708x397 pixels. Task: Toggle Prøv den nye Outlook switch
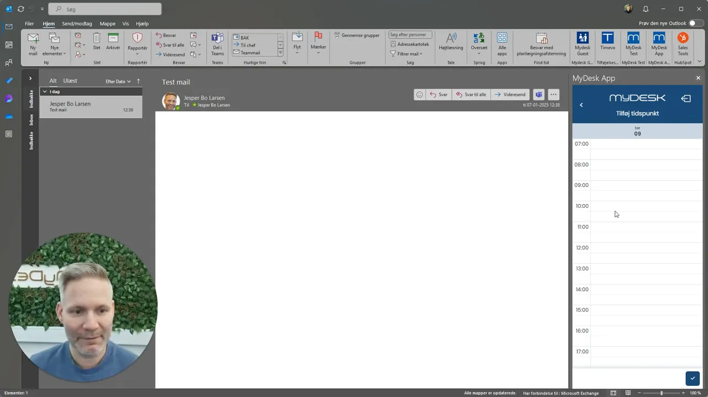click(x=696, y=23)
